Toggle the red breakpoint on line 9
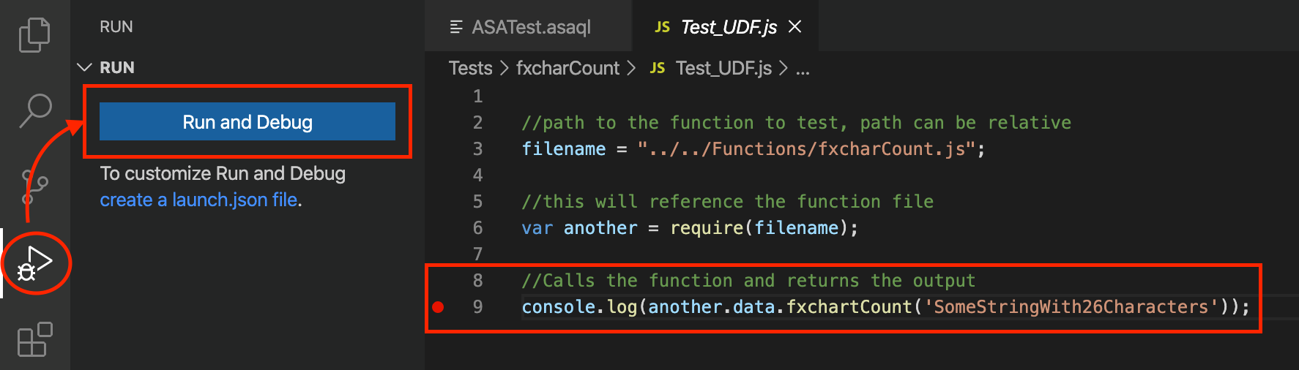 pos(438,306)
